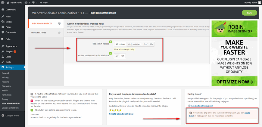The image size is (262, 127).
Task: Open Hide admin notices submenu item
Action: [x=11, y=104]
